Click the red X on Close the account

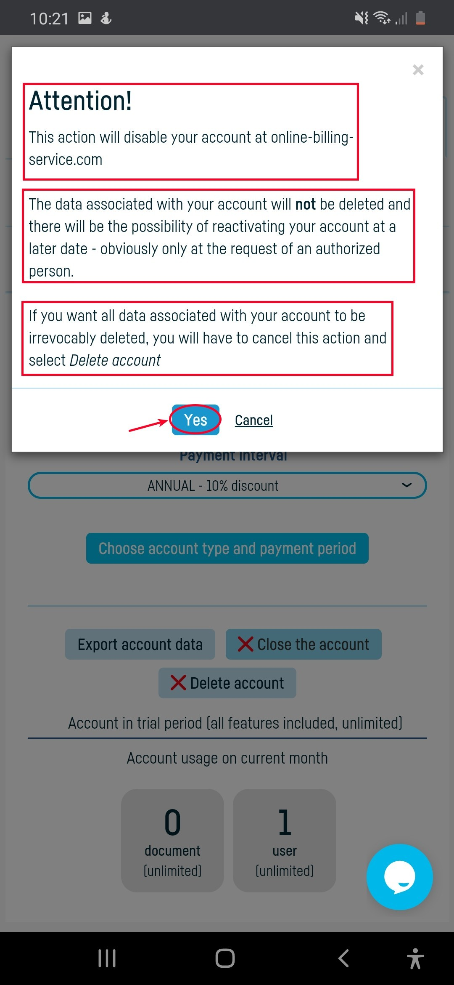245,644
